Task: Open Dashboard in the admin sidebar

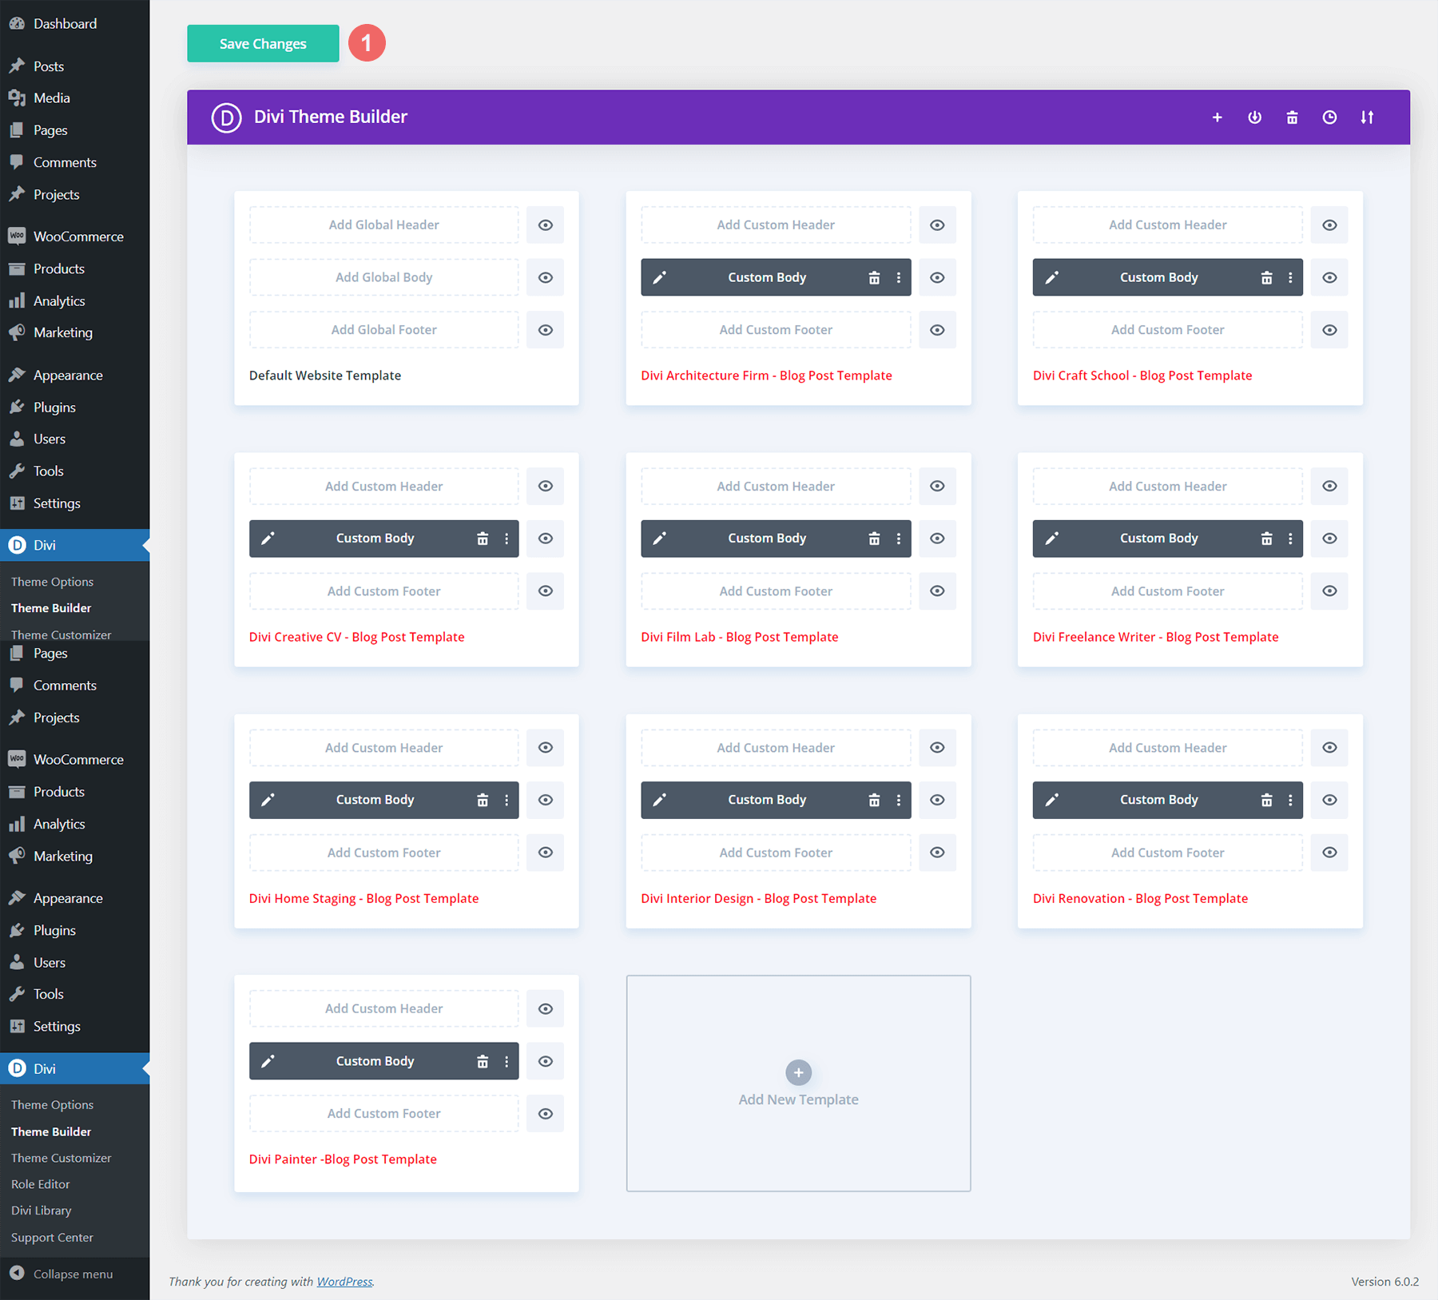Action: (x=74, y=24)
